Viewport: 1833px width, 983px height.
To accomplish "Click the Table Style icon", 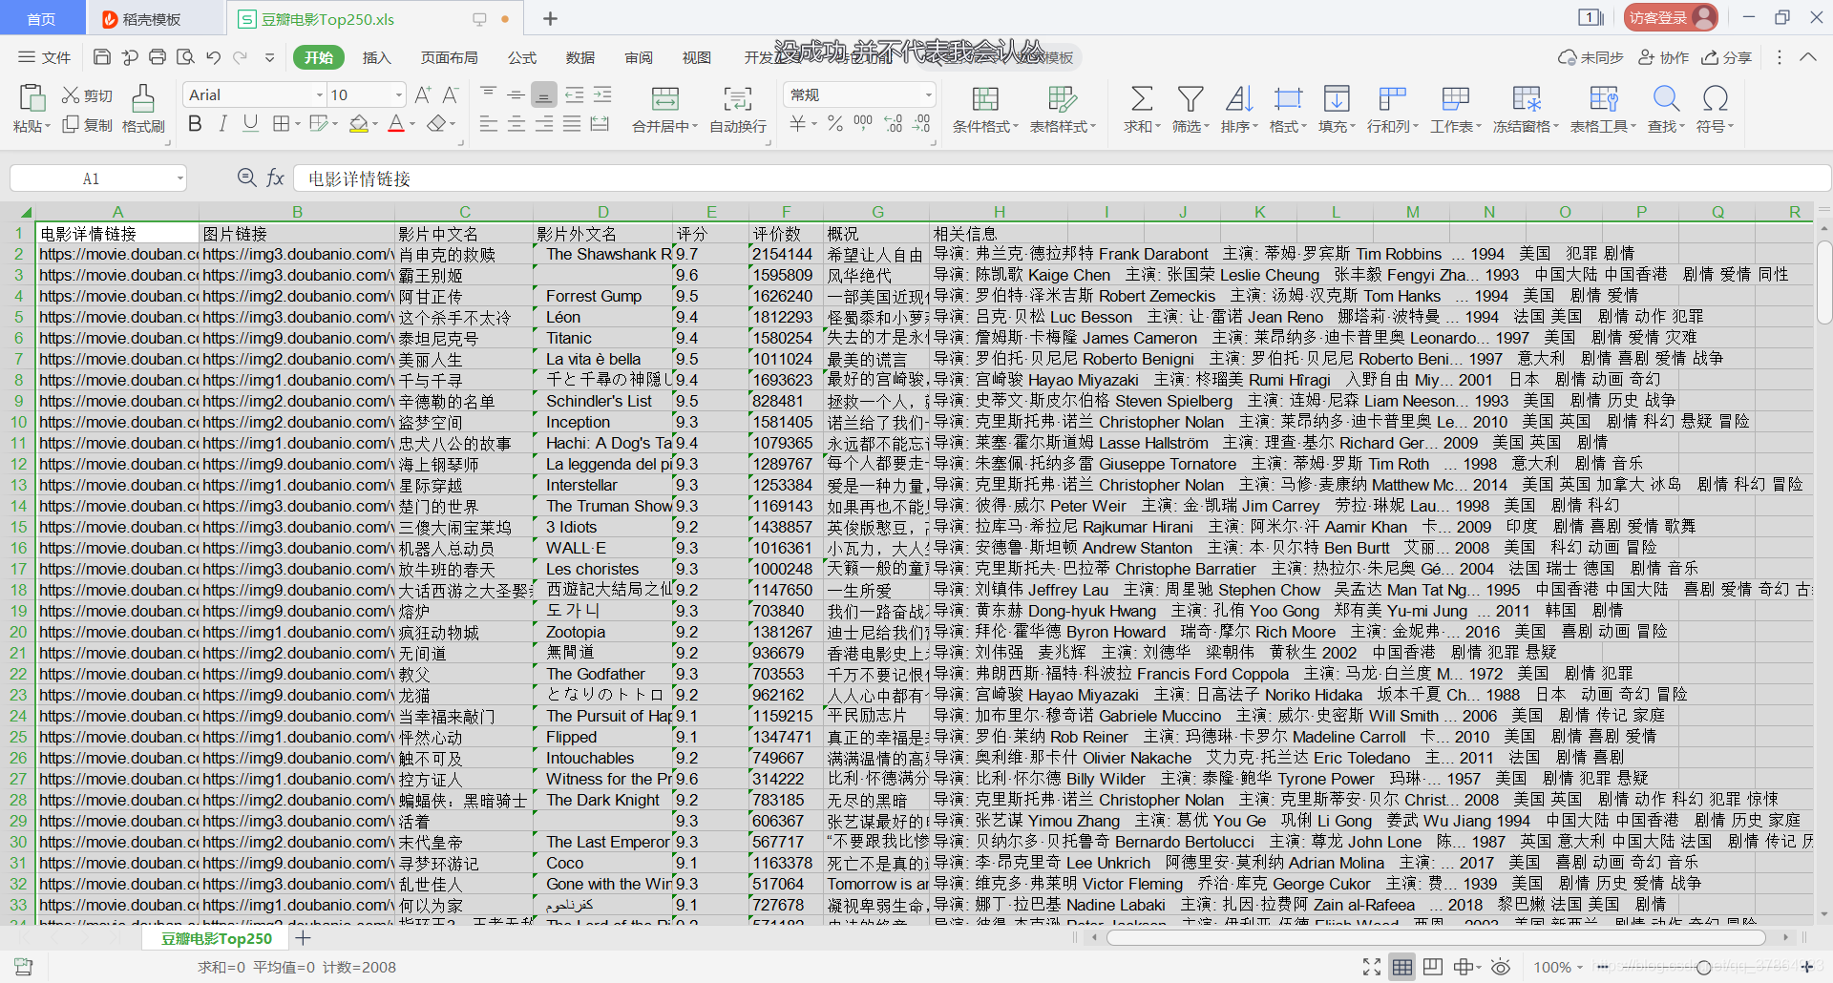I will pyautogui.click(x=1063, y=98).
